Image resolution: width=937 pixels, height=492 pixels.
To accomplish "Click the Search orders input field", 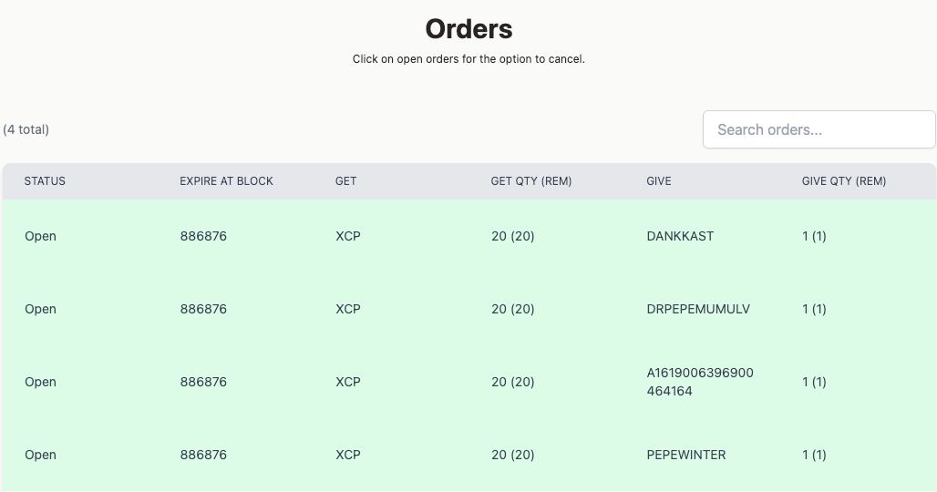I will coord(819,129).
